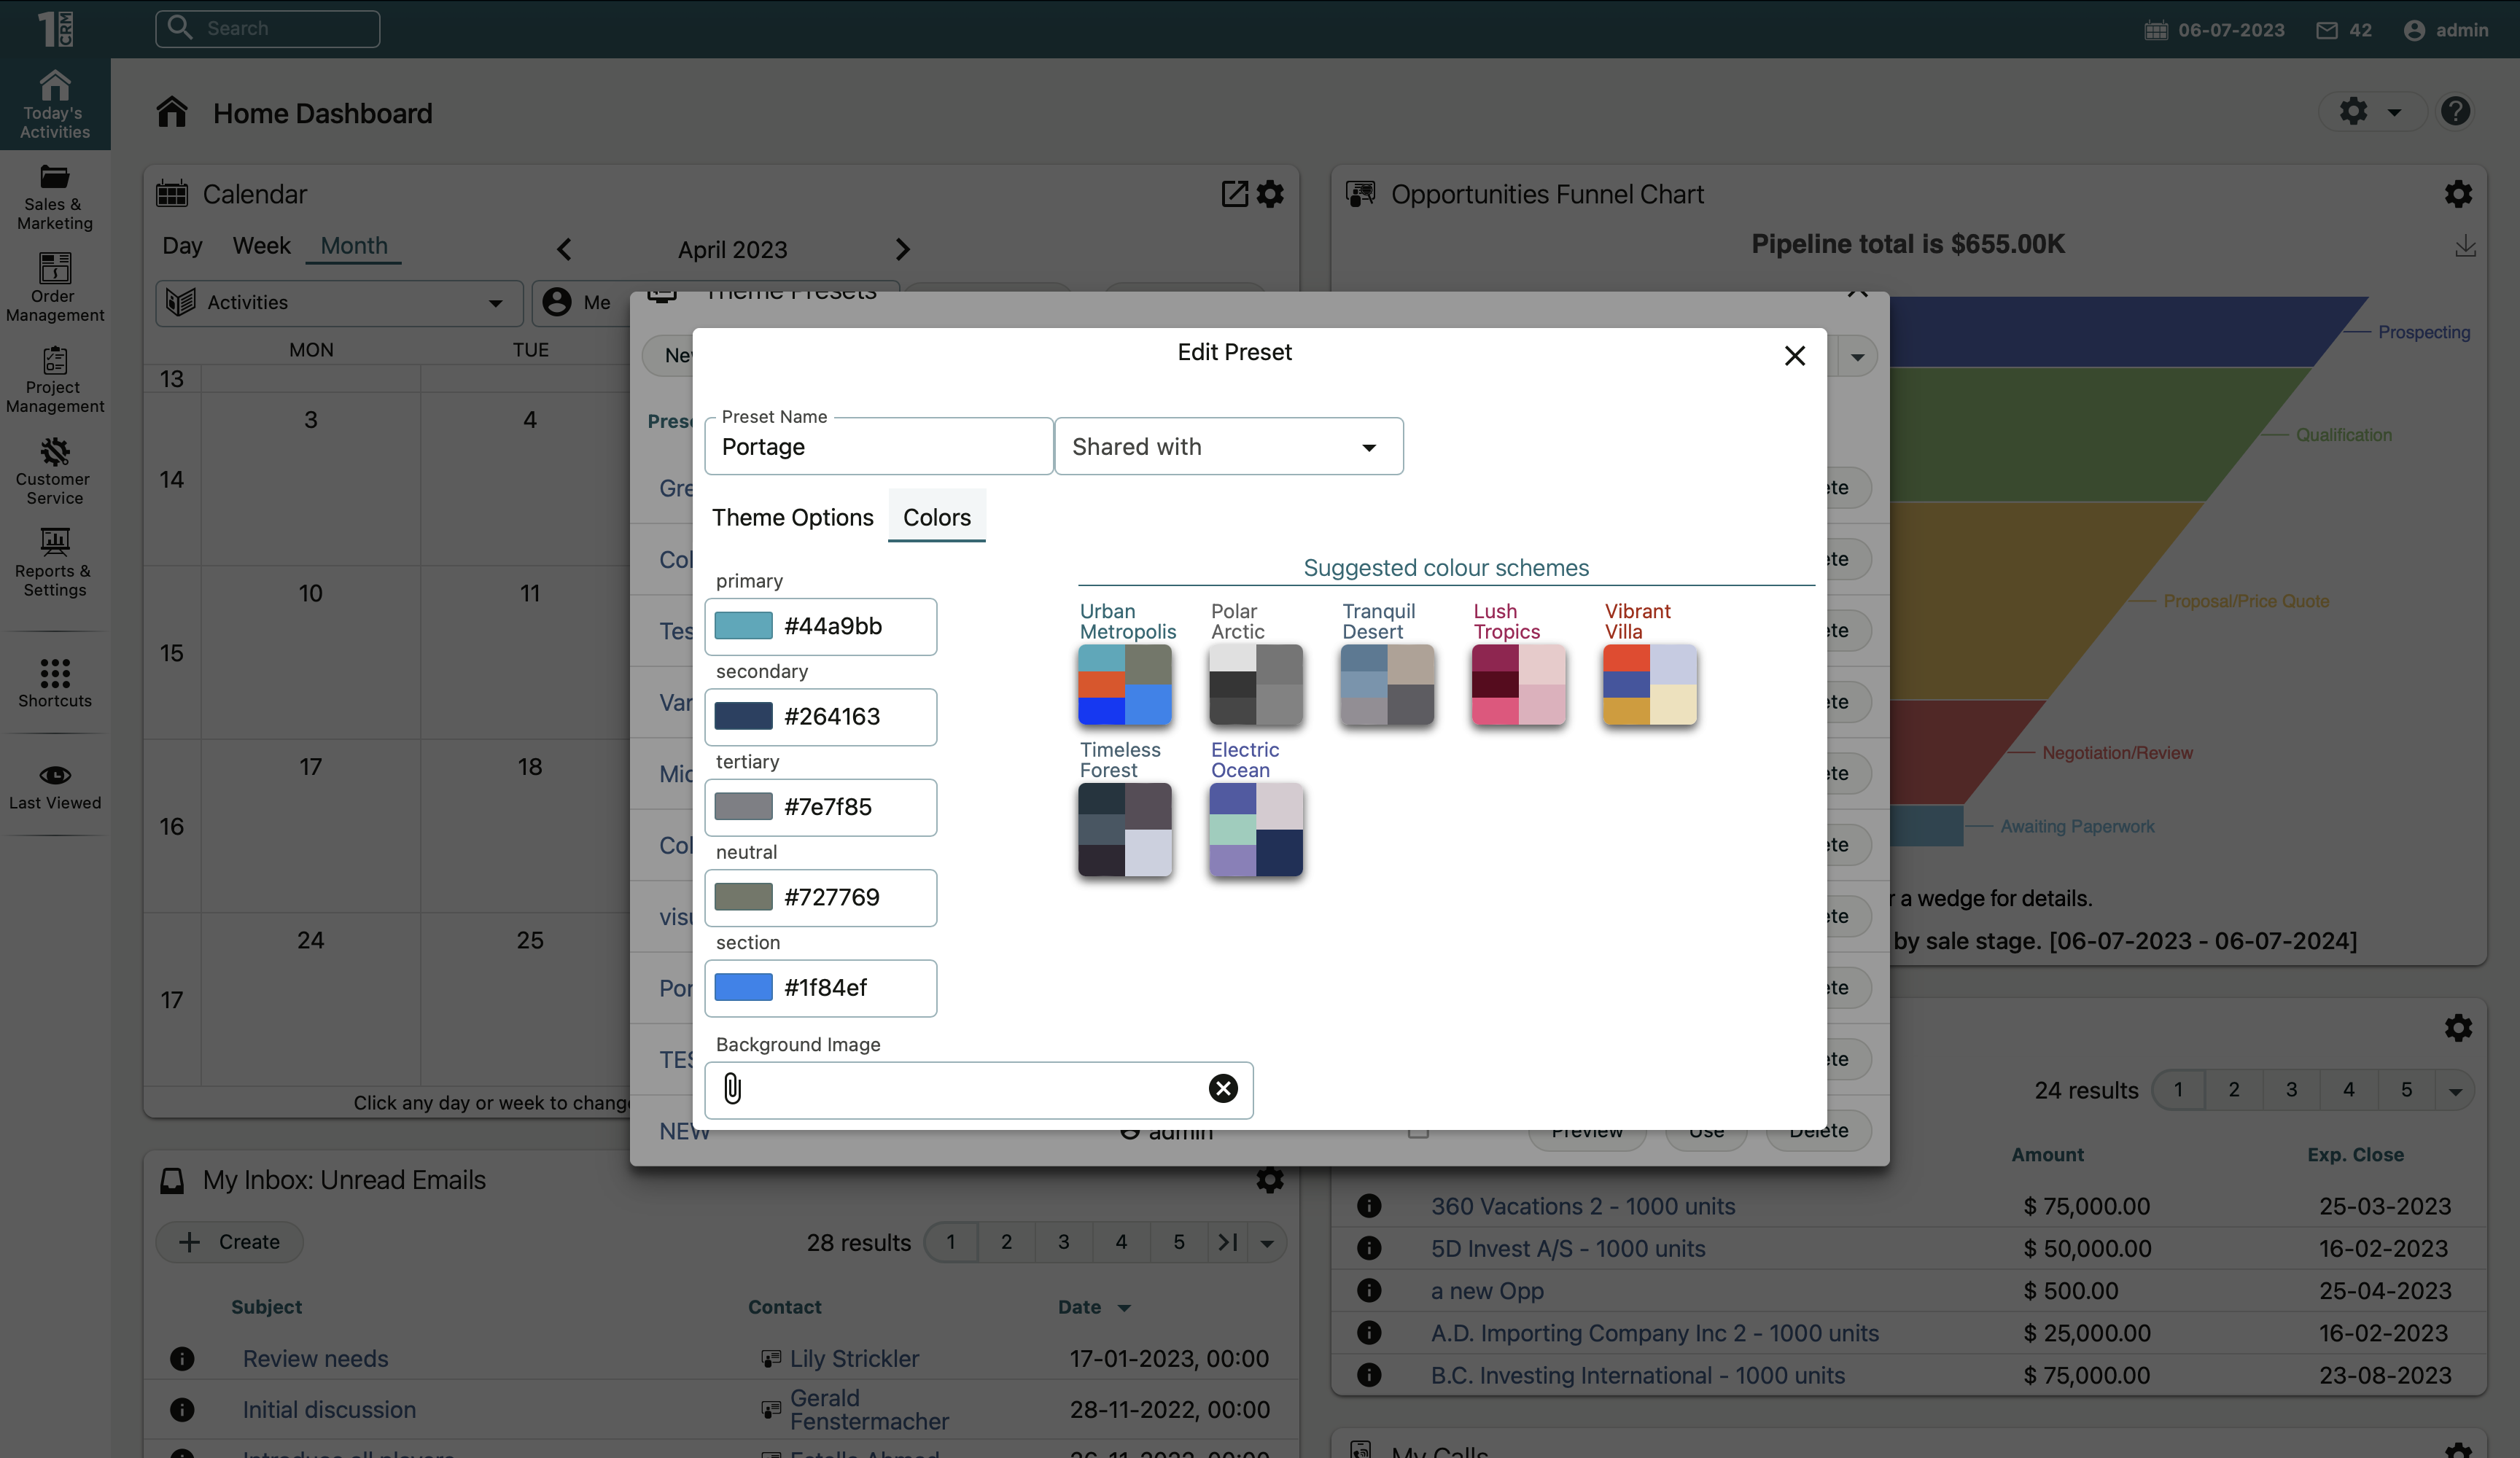The image size is (2520, 1458).
Task: Open the mail inbox icon showing 42
Action: tap(2326, 30)
